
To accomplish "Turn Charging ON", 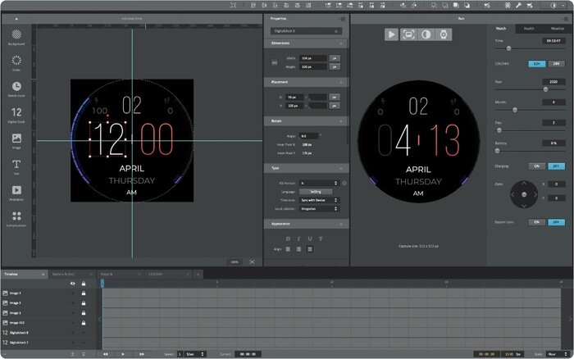I will 536,166.
